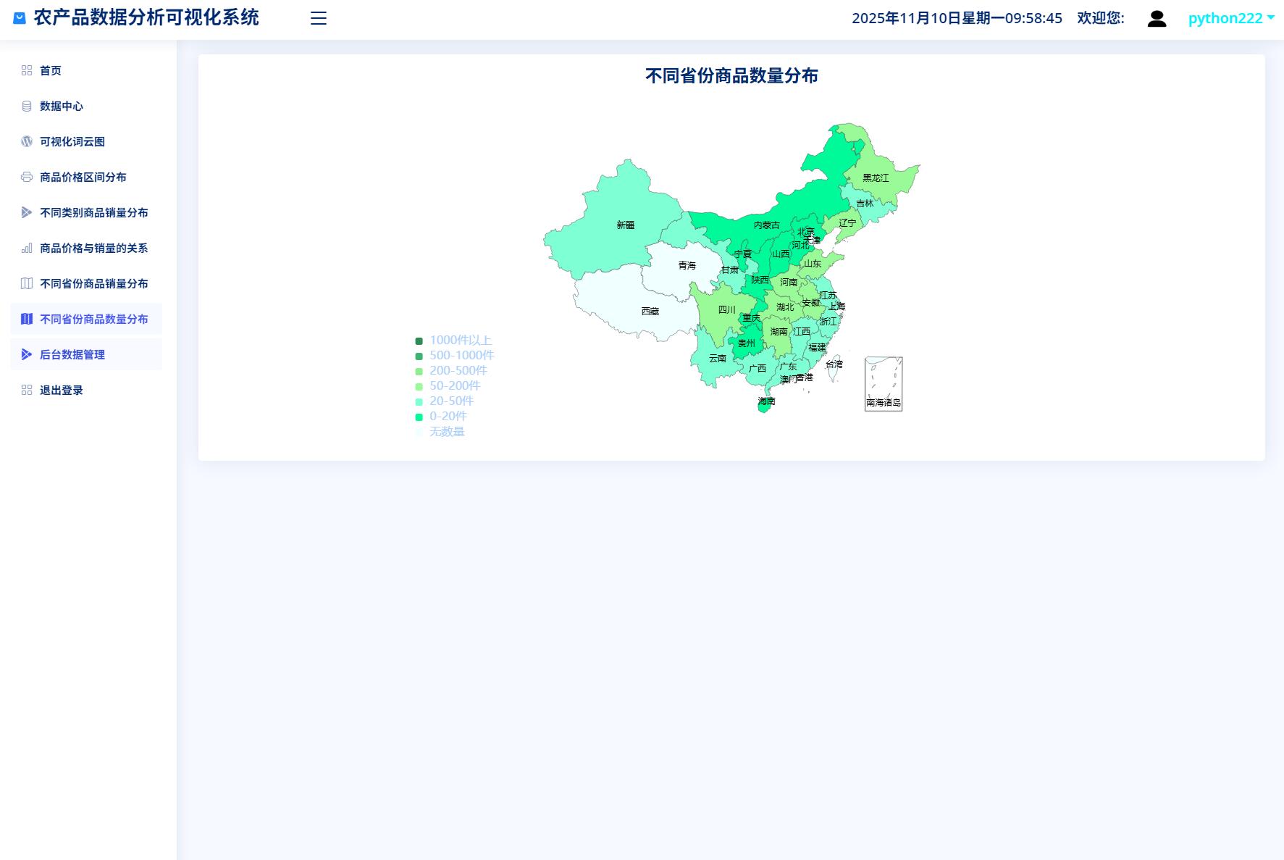Toggle the 1000件以上 legend item
Image resolution: width=1284 pixels, height=860 pixels.
453,341
